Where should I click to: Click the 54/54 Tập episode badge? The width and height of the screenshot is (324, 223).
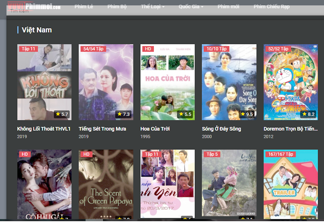coord(93,49)
